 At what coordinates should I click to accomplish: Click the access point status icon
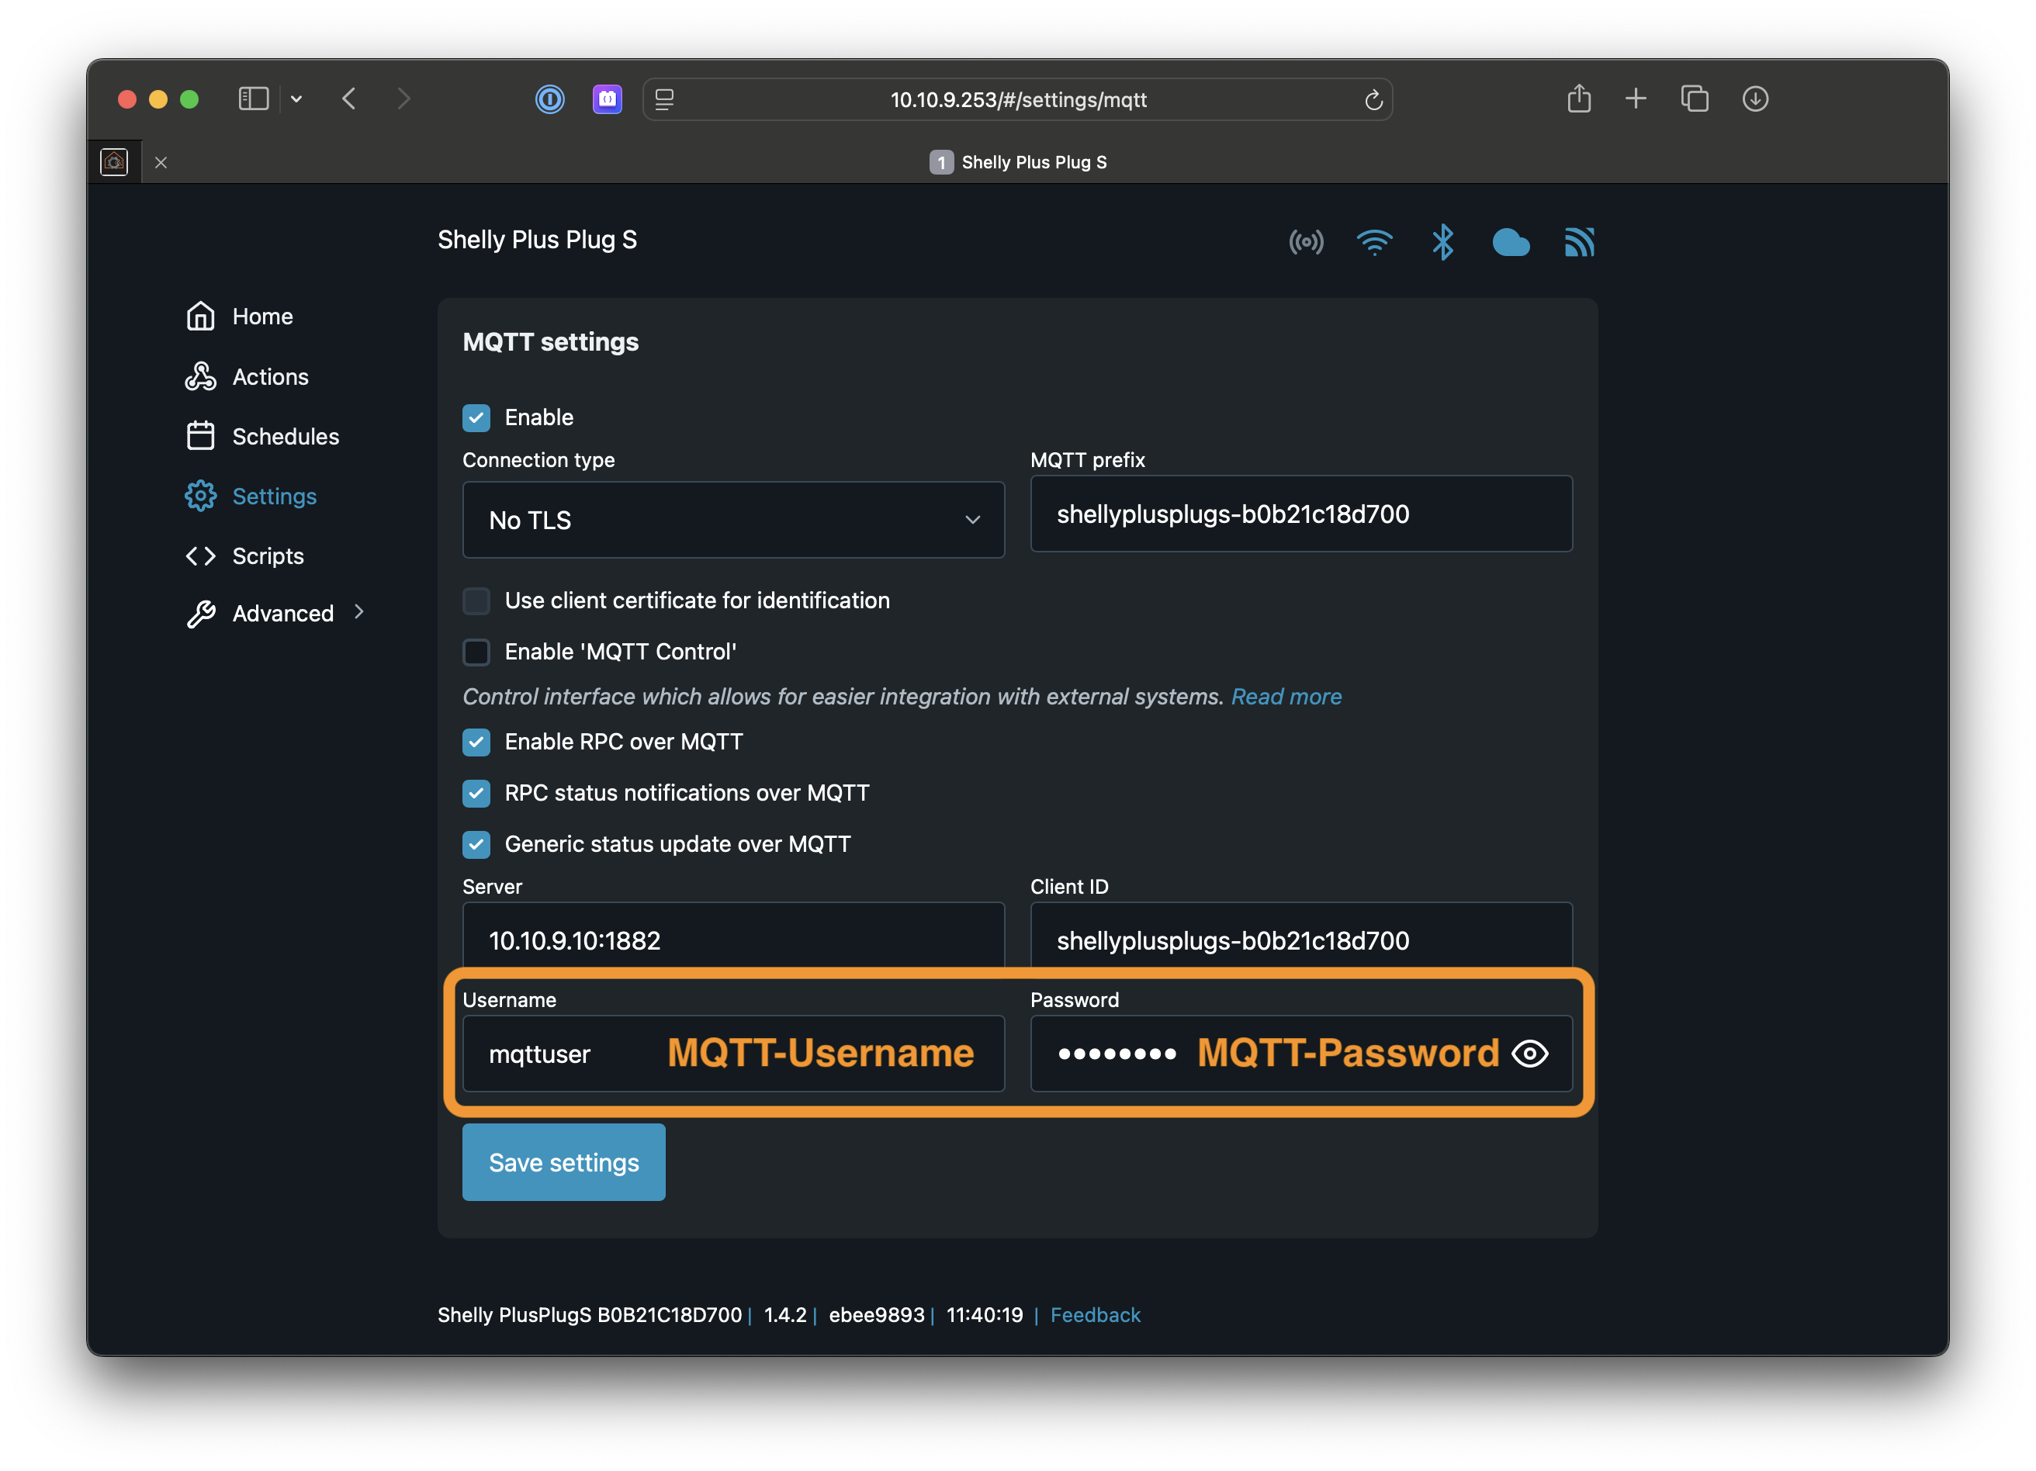coord(1306,242)
